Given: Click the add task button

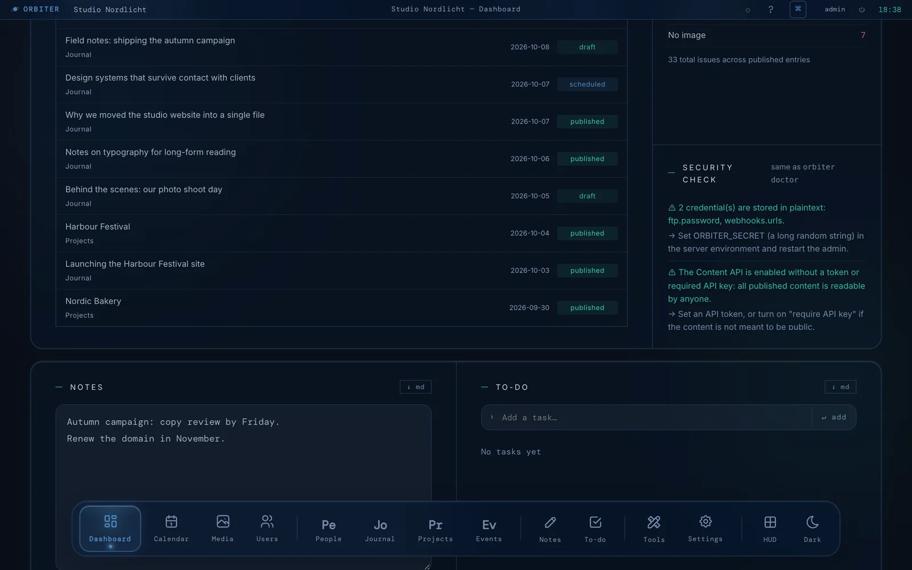Looking at the screenshot, I should (x=834, y=417).
